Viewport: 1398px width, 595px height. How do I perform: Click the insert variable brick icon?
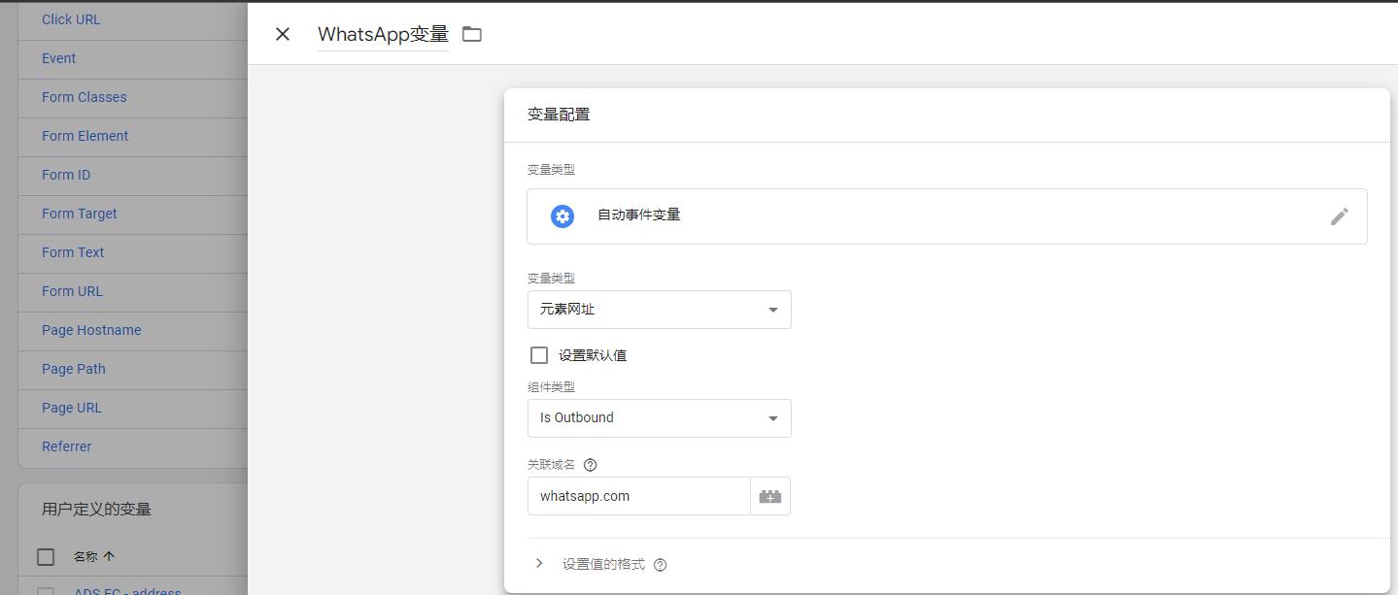point(770,496)
